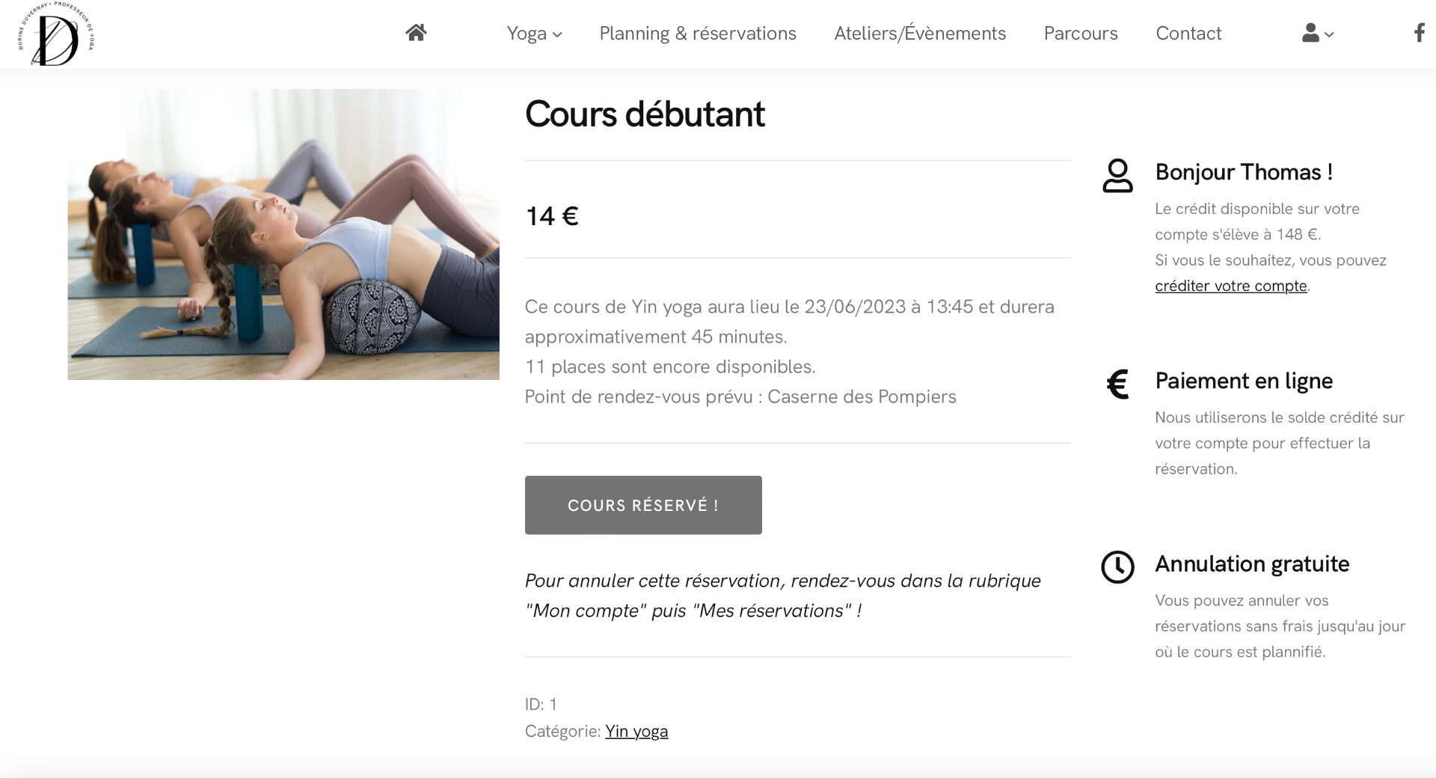Image resolution: width=1436 pixels, height=778 pixels.
Task: Click the Dorine Duvernay logo
Action: (56, 34)
